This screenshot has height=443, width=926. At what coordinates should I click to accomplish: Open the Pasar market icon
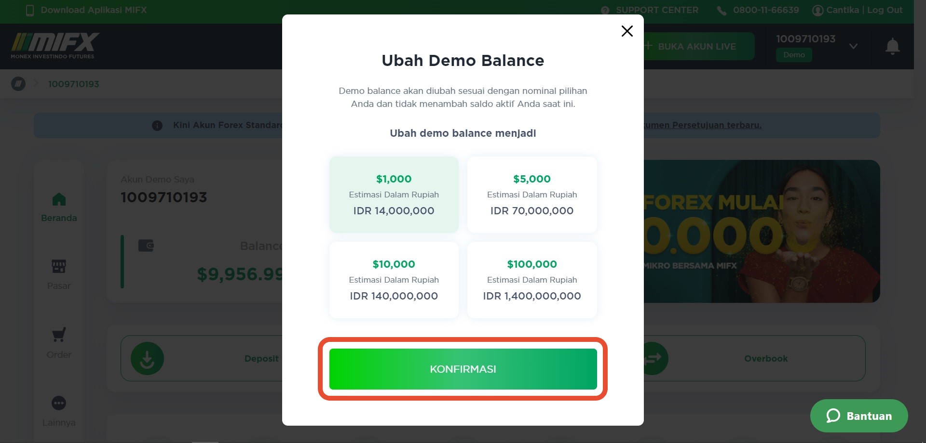tap(59, 266)
